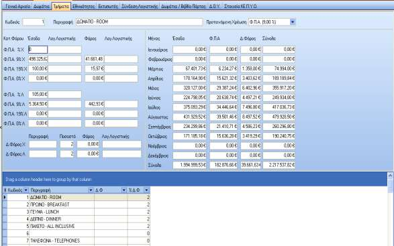Click the Δ.Φόρος Χ Περιγραφή field
Viewport: 394px width, 246px height.
pos(43,144)
